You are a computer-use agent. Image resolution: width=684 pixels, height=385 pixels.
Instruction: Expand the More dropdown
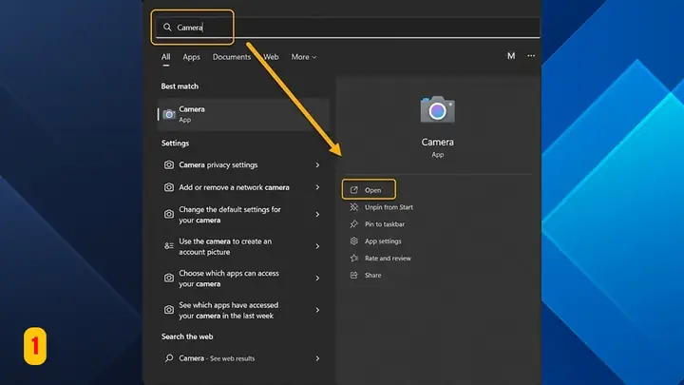304,57
